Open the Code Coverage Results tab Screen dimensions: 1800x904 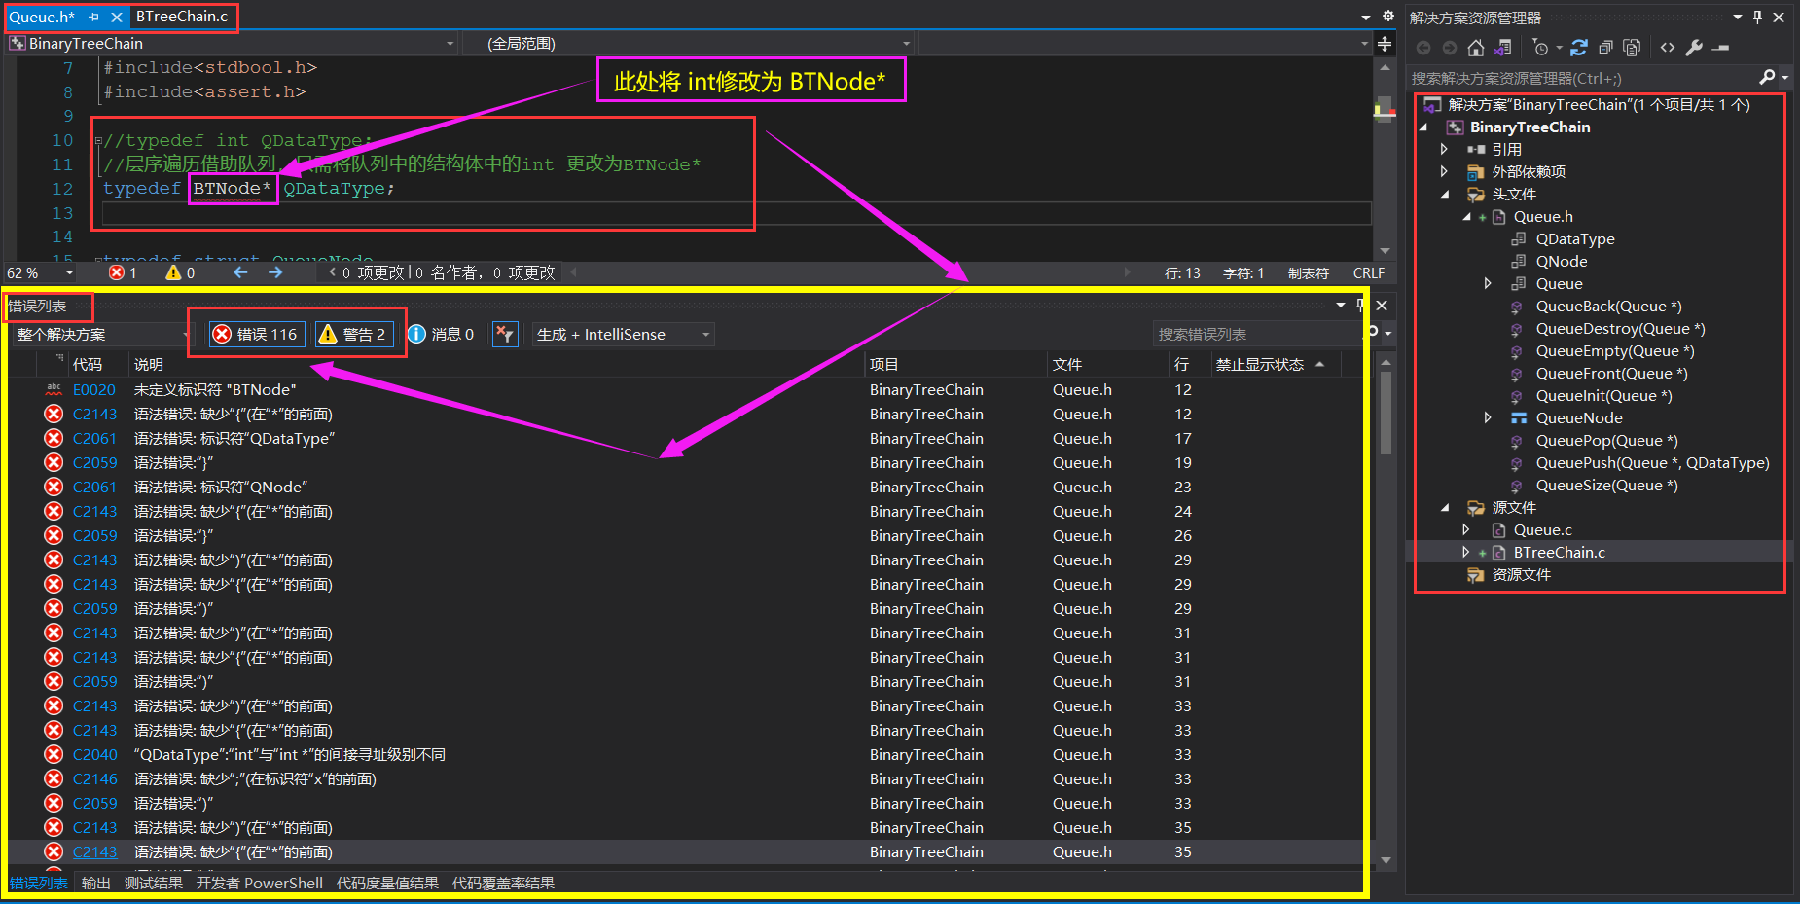point(503,883)
